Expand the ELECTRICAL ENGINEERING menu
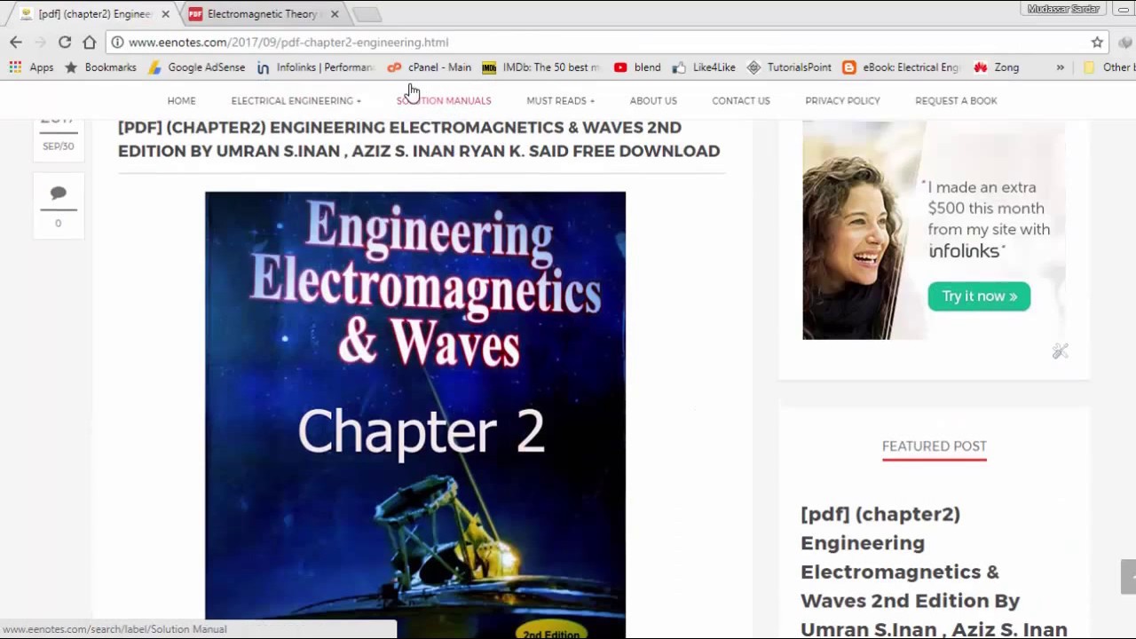Viewport: 1136px width, 639px height. (x=296, y=100)
